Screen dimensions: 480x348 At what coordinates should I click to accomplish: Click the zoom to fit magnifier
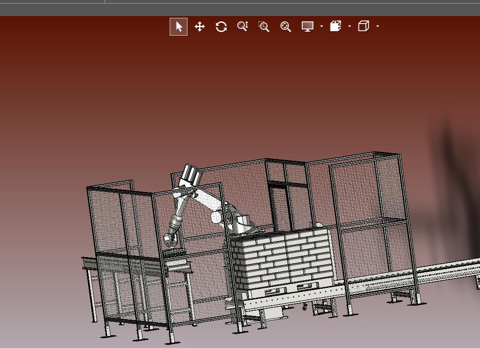tap(286, 27)
